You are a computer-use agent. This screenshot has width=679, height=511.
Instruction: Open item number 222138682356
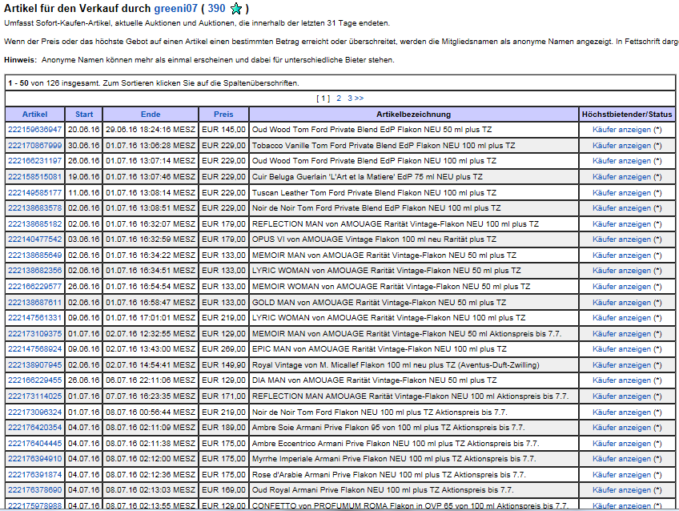click(x=35, y=270)
